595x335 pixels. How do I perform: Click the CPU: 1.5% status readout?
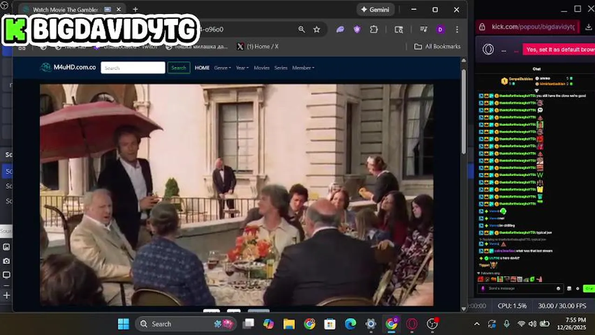coord(512,306)
